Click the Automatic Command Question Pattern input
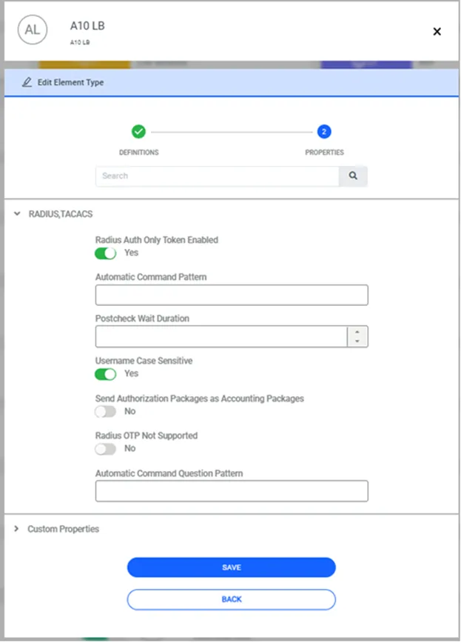The height and width of the screenshot is (643, 461). point(232,491)
